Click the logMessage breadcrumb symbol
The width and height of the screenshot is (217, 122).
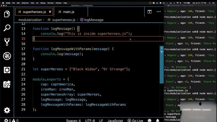pyautogui.click(x=92, y=20)
